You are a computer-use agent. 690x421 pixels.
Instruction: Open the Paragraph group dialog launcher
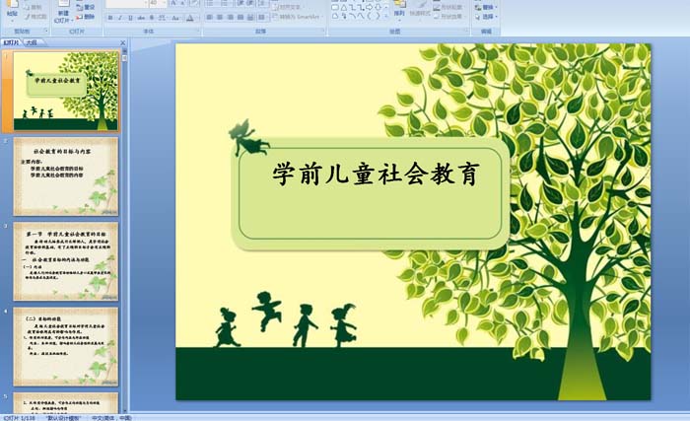[x=323, y=31]
